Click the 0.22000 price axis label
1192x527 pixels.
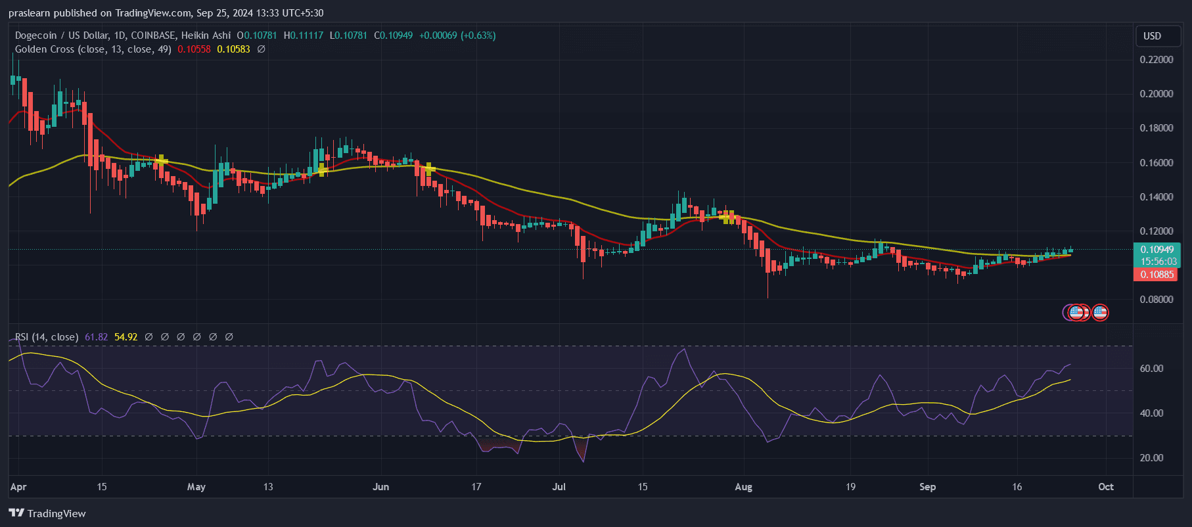tap(1157, 60)
